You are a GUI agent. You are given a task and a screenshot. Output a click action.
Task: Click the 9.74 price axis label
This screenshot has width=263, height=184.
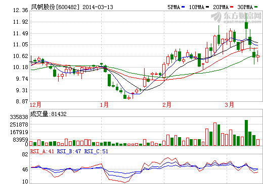(22, 79)
